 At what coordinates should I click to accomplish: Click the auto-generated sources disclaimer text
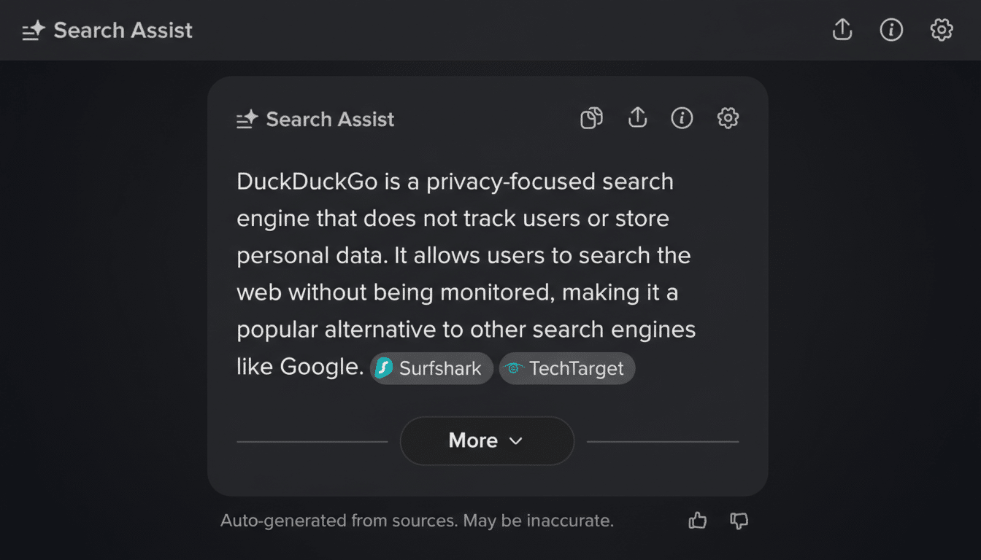click(x=418, y=521)
